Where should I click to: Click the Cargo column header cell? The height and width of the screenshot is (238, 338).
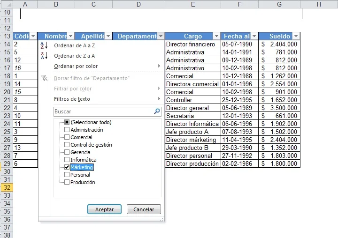click(193, 36)
